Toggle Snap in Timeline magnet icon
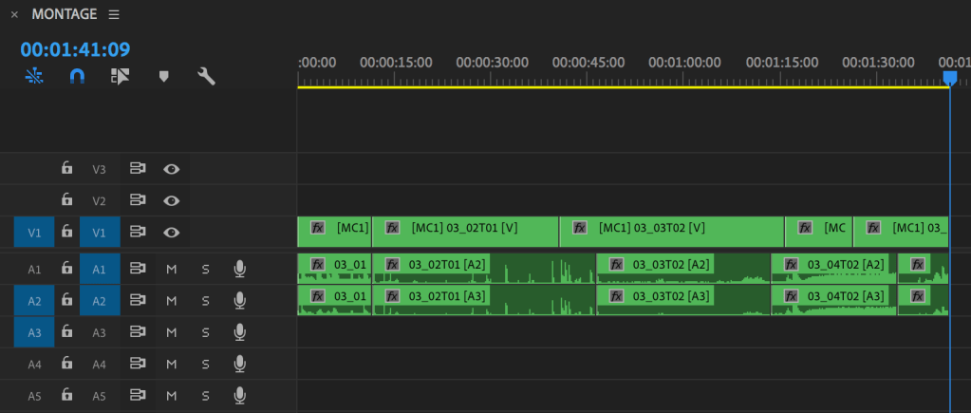Image resolution: width=971 pixels, height=413 pixels. pos(78,77)
